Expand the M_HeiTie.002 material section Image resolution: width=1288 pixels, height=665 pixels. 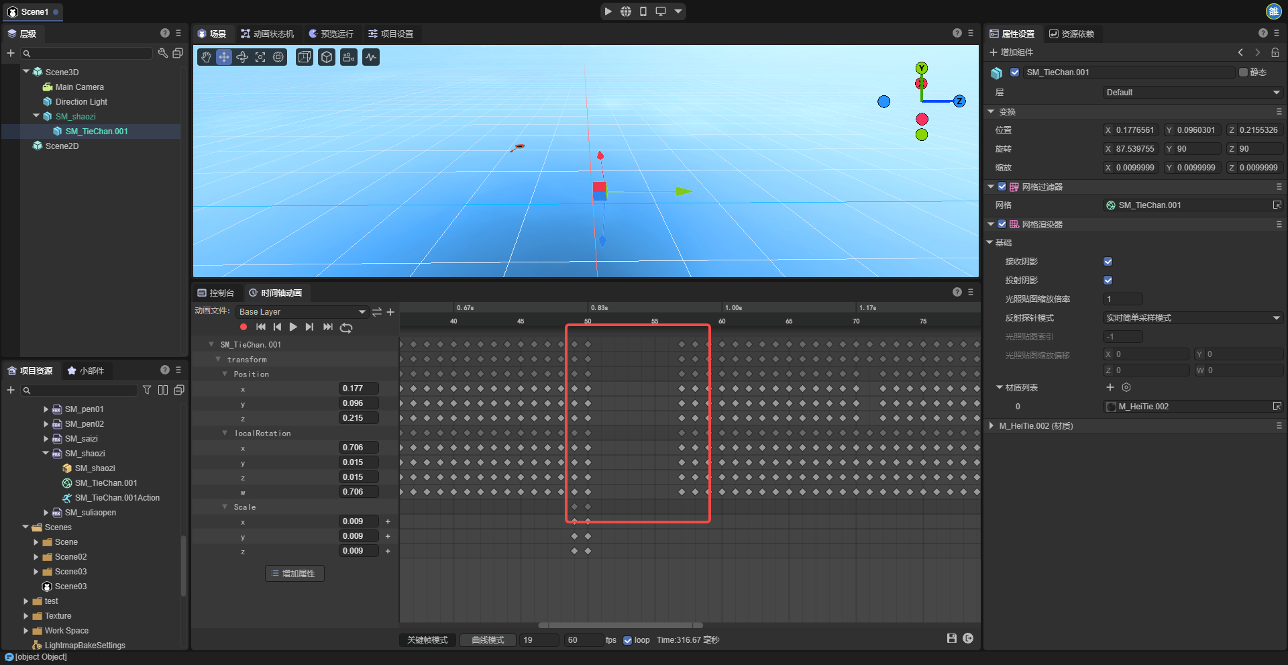[992, 426]
